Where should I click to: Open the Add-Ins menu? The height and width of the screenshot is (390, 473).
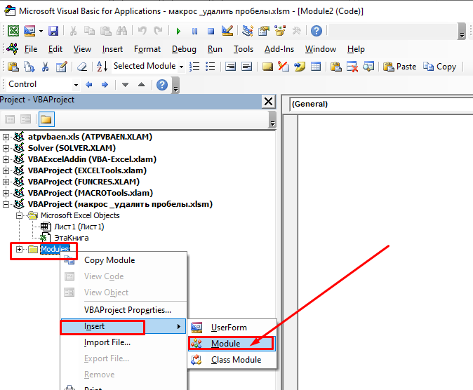279,49
